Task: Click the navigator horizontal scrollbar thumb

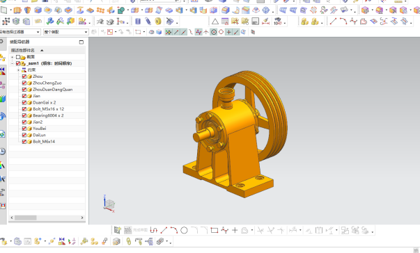Action: (26, 218)
